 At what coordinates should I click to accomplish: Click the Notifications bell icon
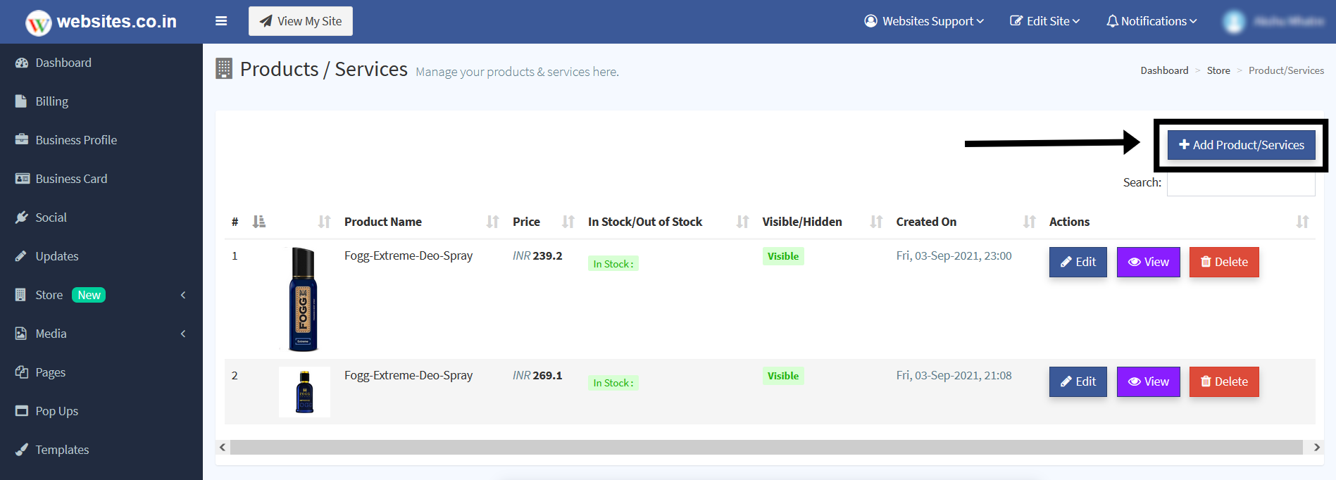coord(1112,21)
